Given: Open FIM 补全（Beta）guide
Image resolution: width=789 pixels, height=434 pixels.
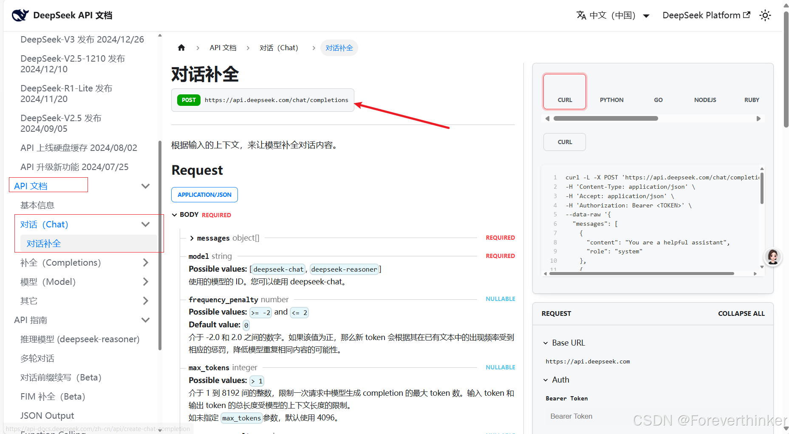Looking at the screenshot, I should point(53,397).
